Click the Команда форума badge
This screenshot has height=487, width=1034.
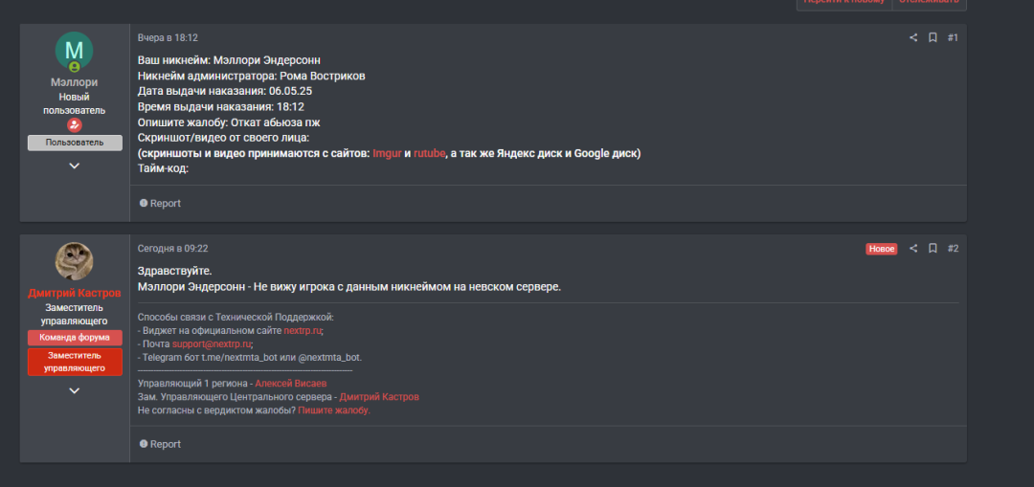pyautogui.click(x=75, y=338)
